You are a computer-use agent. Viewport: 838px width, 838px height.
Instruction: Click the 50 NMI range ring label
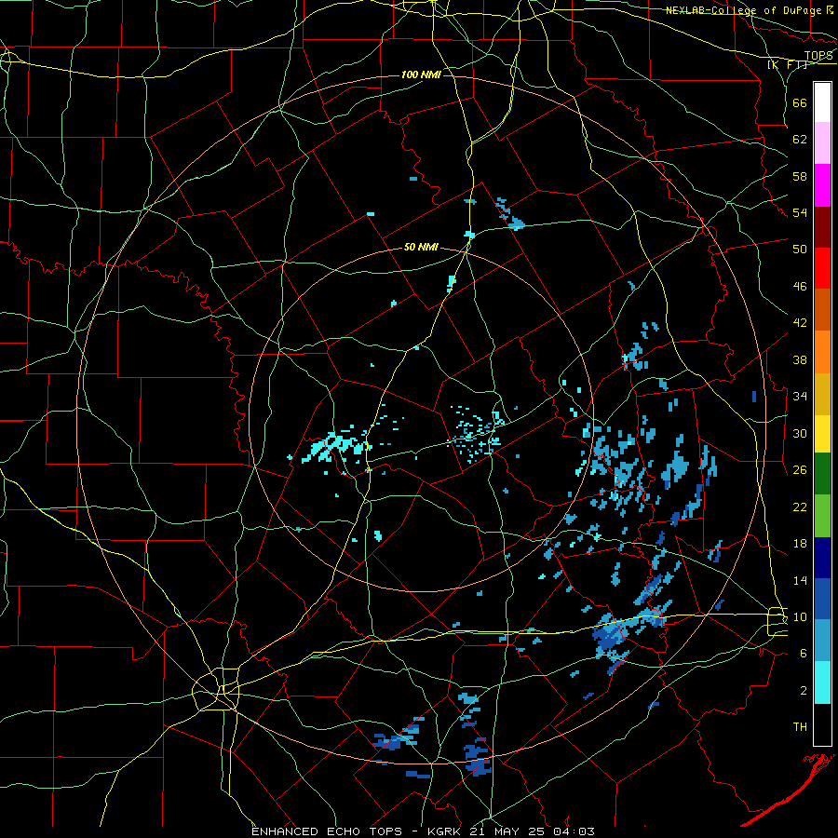click(421, 247)
